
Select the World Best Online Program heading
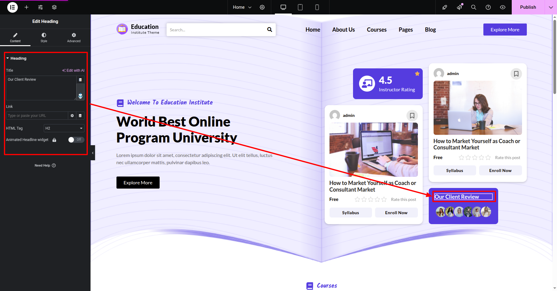coord(177,130)
